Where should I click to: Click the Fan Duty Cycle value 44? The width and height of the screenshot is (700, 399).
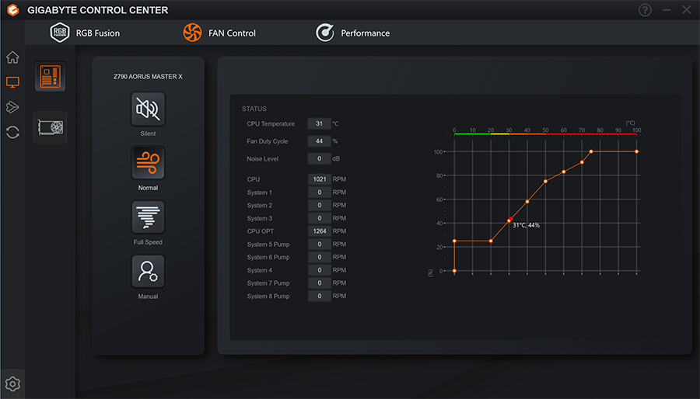(x=319, y=141)
